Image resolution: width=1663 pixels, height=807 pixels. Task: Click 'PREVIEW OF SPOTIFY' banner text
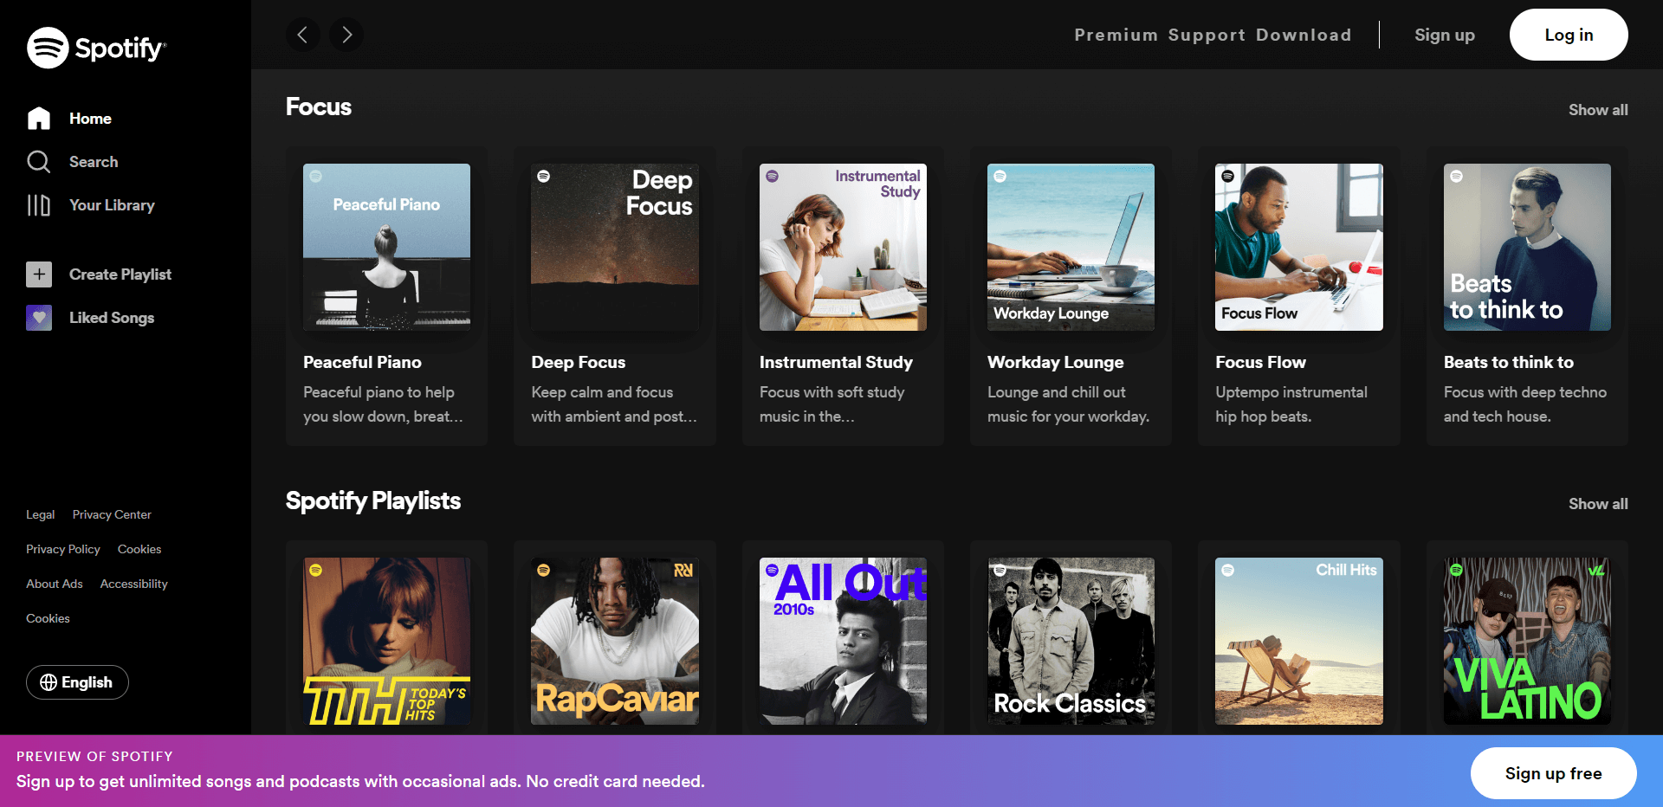pos(94,756)
